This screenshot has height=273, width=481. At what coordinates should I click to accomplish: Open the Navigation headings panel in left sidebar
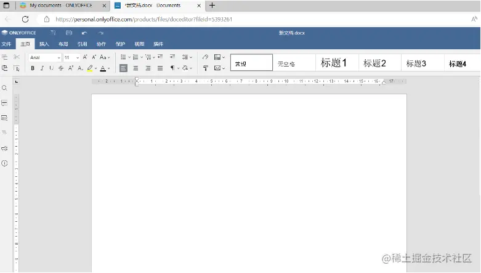[x=4, y=132]
